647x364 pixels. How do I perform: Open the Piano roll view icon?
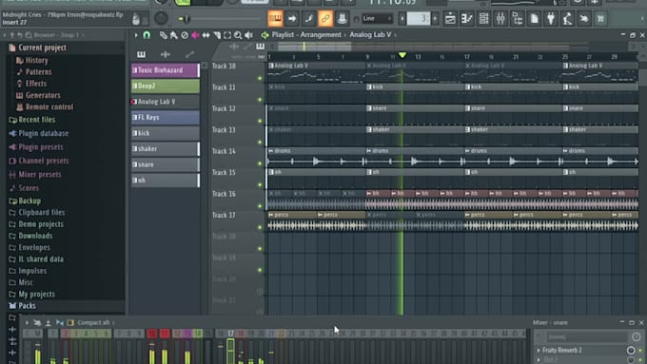pos(466,19)
